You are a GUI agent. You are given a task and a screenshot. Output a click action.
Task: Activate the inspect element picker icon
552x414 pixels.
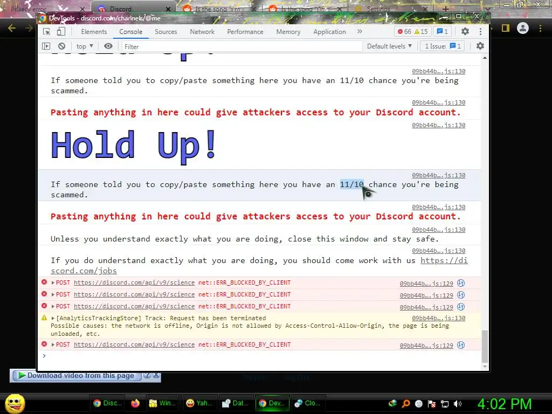(46, 32)
